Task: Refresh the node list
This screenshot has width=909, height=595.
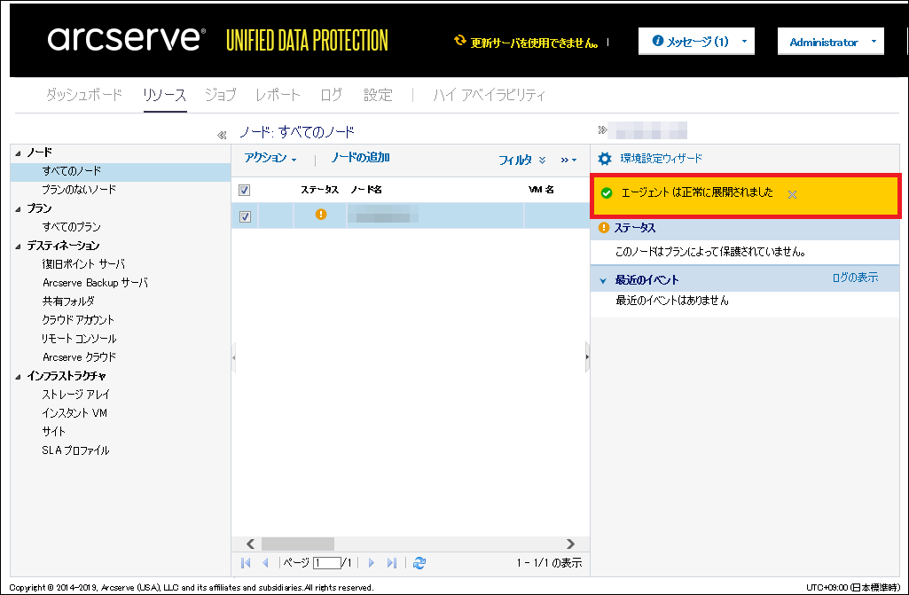Action: pyautogui.click(x=419, y=562)
